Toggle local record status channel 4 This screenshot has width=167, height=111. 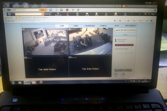131,52
